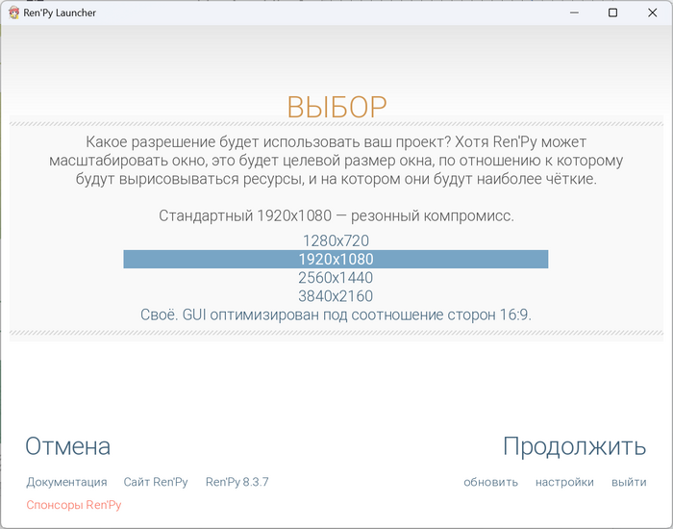Click the ВЫБОР heading
Screen dimensions: 673x529
tap(336, 107)
